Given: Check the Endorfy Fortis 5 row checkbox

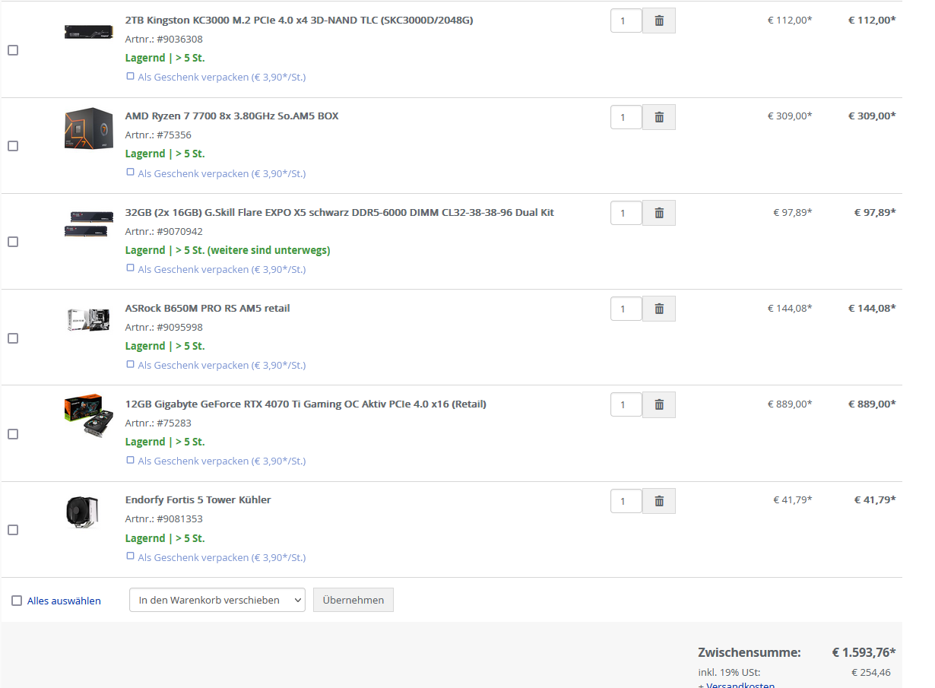Looking at the screenshot, I should (x=13, y=530).
